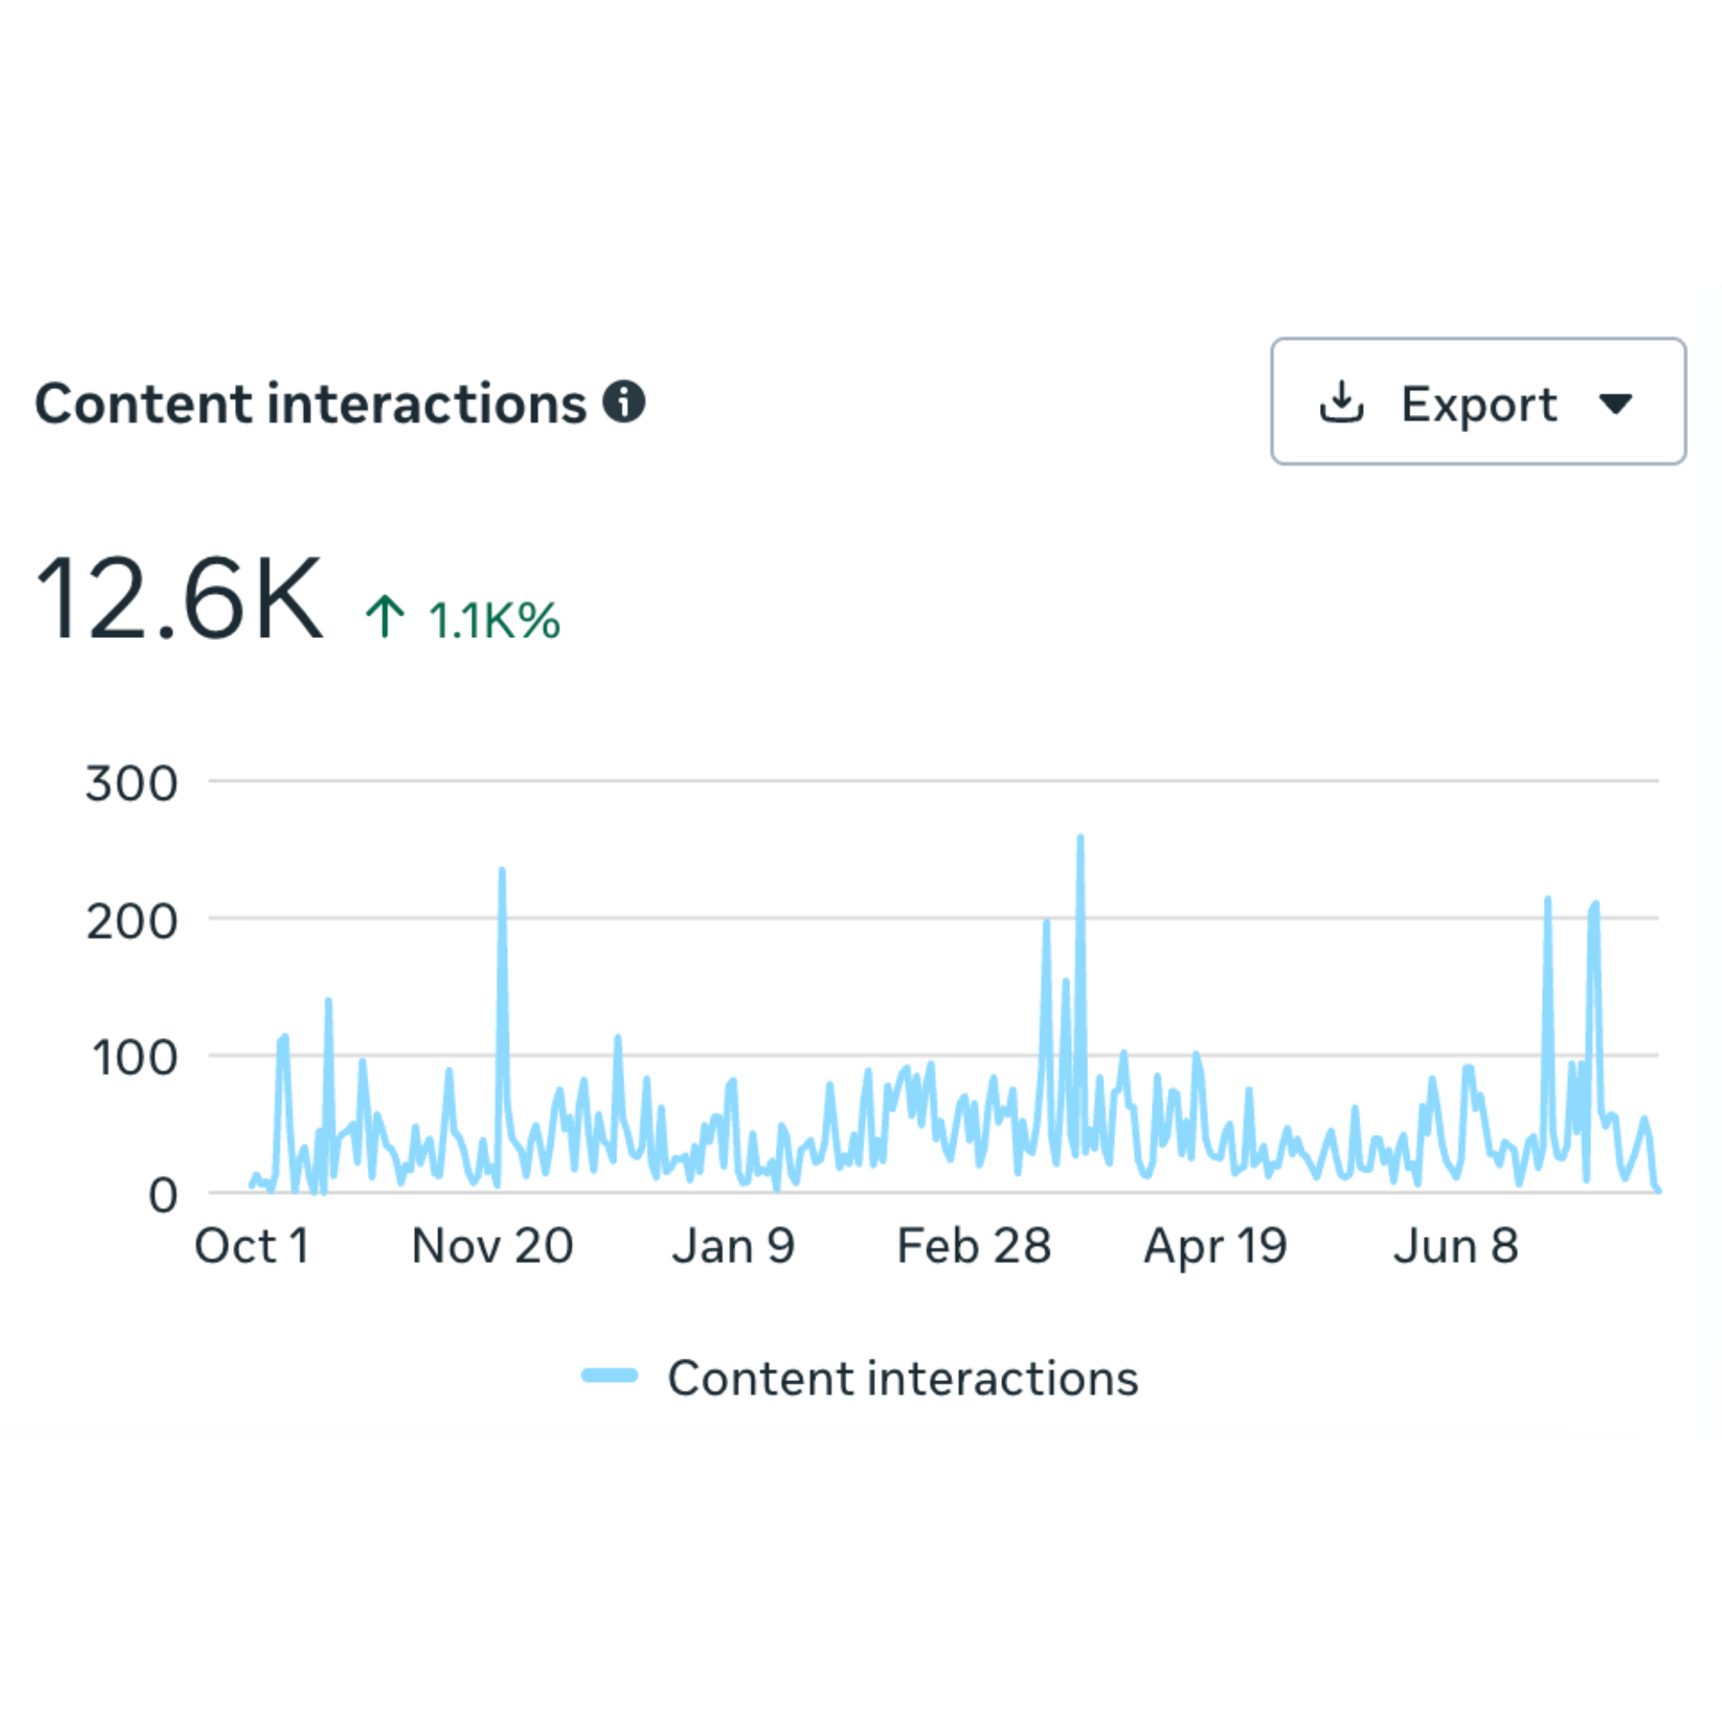The height and width of the screenshot is (1722, 1722).
Task: Click the late November spike on chart
Action: tap(502, 870)
